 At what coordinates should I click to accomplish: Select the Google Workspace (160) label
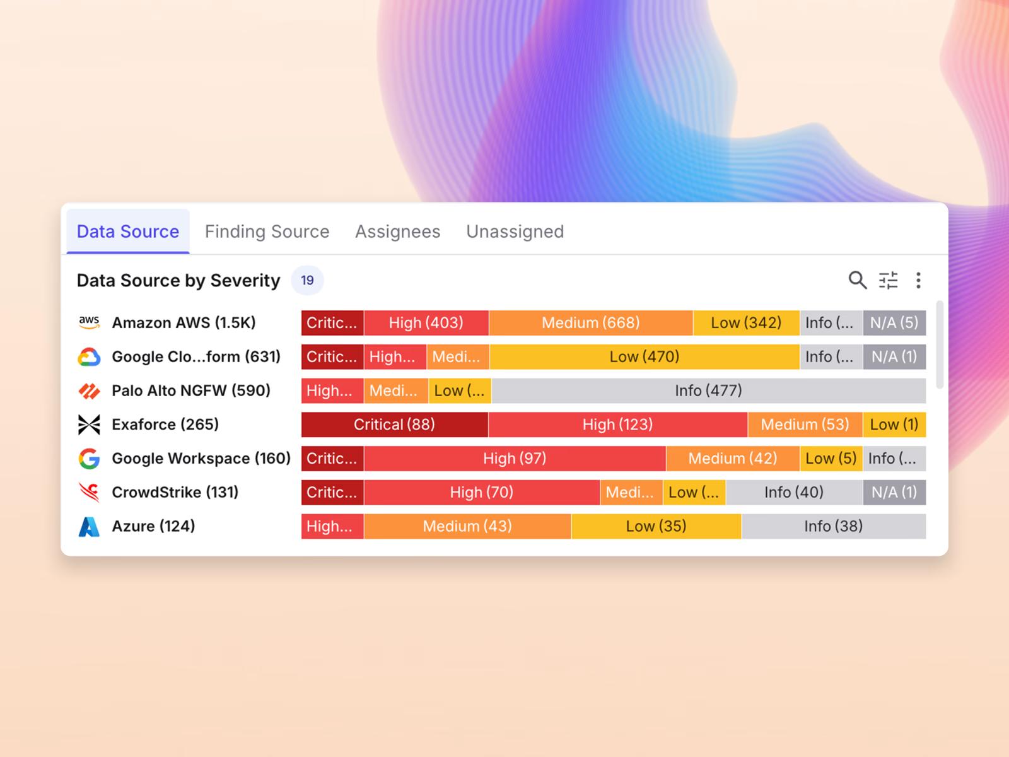pyautogui.click(x=201, y=459)
